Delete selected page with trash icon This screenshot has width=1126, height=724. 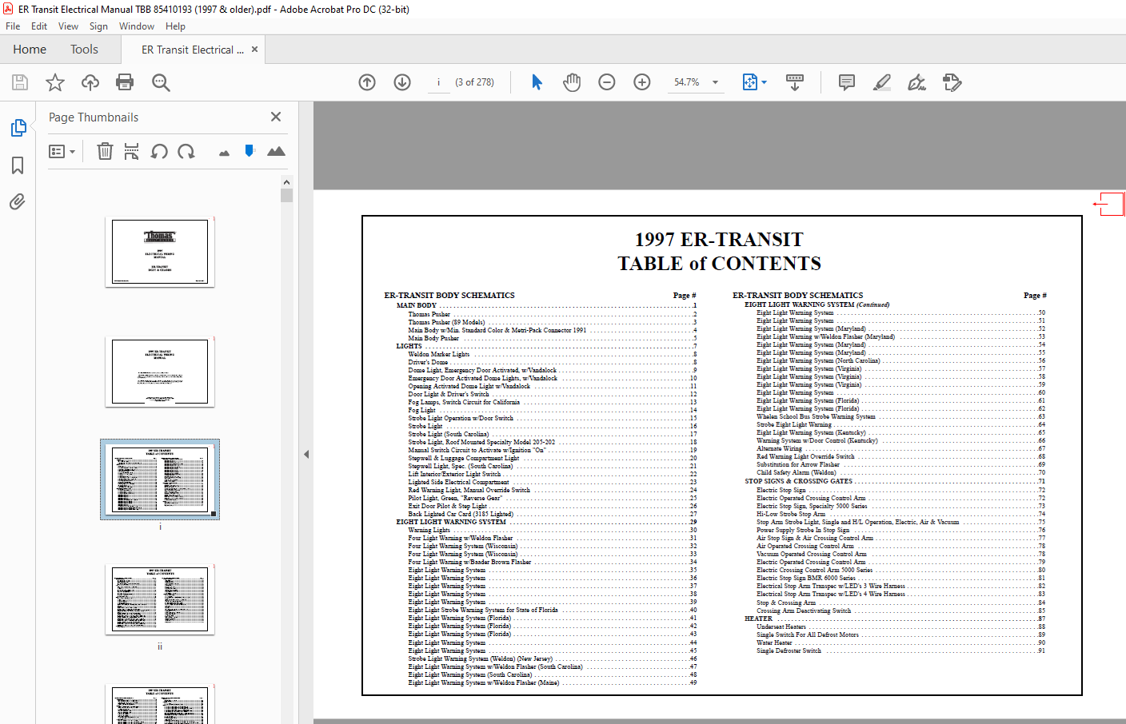105,151
